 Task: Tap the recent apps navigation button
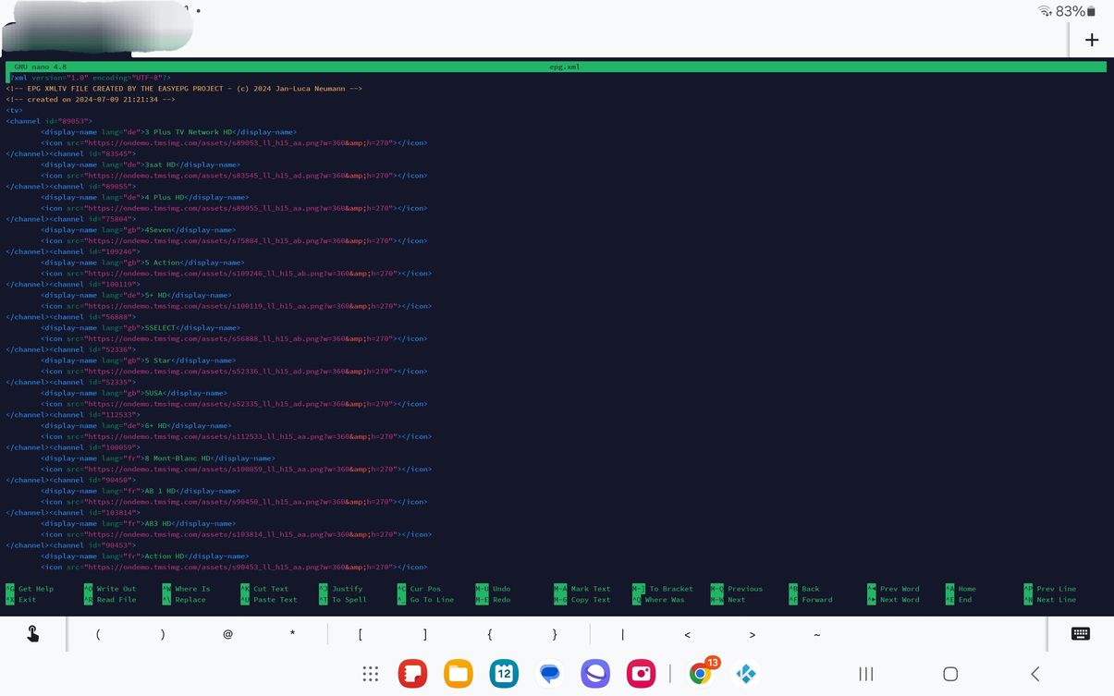click(866, 674)
